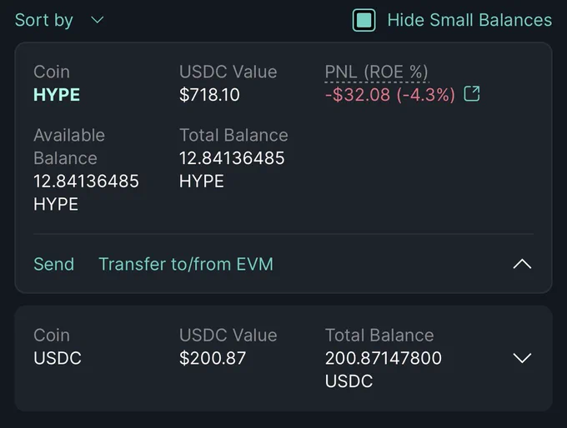
Task: Toggle the Hide Small Balances checkbox
Action: pyautogui.click(x=364, y=20)
